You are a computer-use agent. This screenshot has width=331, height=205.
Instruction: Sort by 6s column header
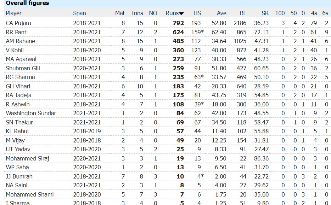325,13
